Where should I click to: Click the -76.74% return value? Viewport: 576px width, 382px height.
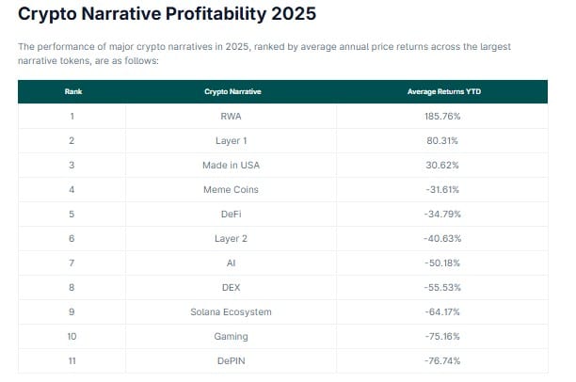pos(442,361)
